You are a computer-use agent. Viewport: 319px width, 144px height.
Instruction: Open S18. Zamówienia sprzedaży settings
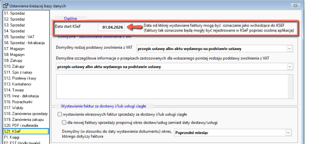26,113
